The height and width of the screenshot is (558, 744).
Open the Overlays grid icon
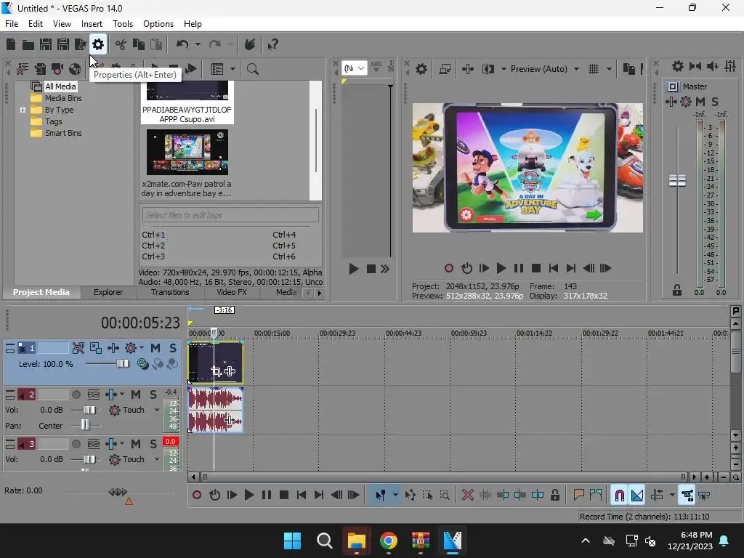point(594,69)
